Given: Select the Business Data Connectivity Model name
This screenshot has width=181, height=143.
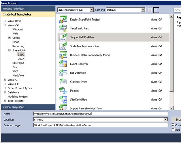Looking at the screenshot, I should 90,55.
